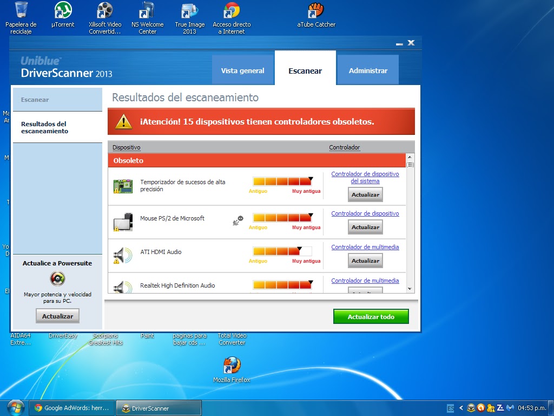Select the µTorrent desktop icon
This screenshot has height=416, width=554.
63,15
